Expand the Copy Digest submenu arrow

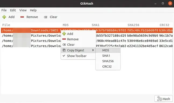(93, 50)
